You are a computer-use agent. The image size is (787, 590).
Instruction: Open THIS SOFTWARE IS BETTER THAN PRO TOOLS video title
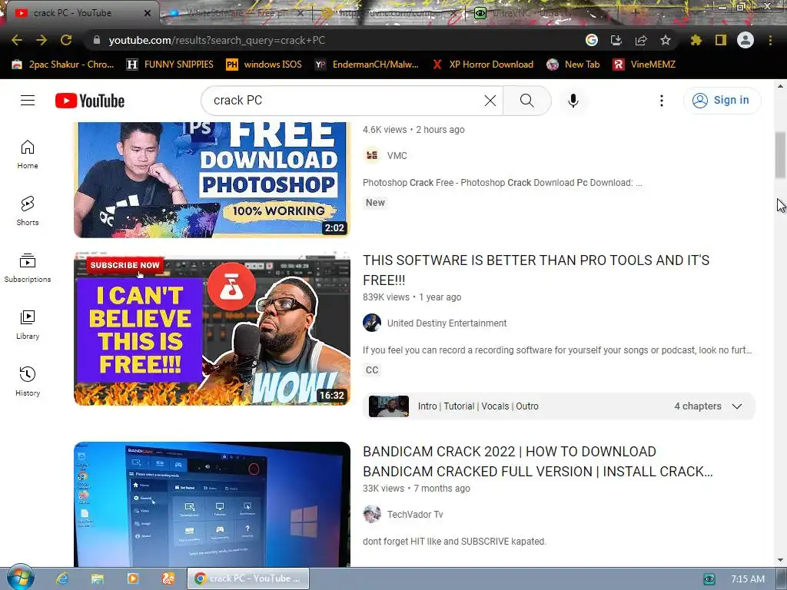tap(536, 270)
